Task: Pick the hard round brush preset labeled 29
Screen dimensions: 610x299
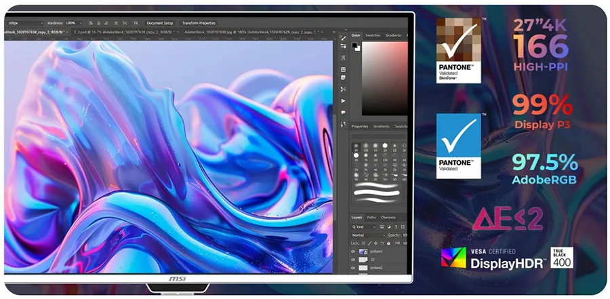Action: click(x=385, y=146)
